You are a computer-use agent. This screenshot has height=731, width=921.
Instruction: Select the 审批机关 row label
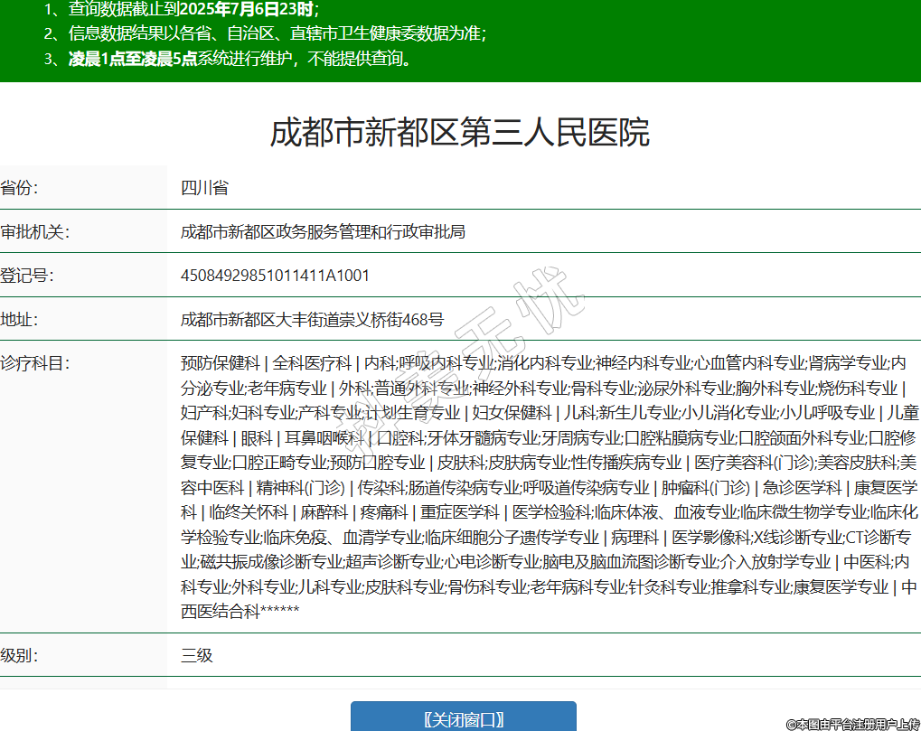pos(34,231)
